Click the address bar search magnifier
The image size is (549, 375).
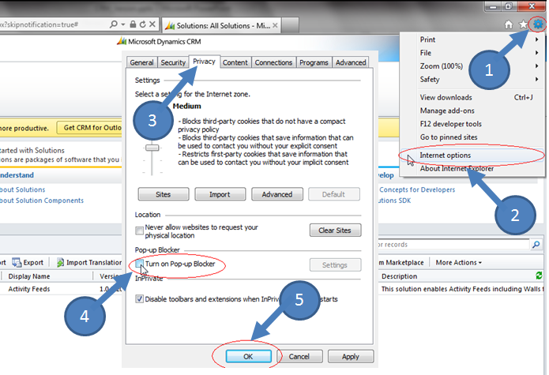click(114, 24)
